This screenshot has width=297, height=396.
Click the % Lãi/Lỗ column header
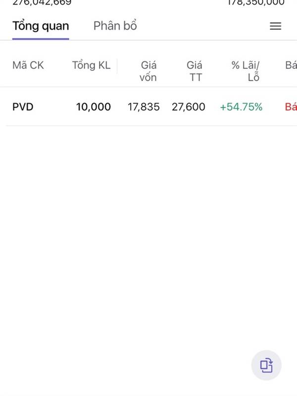click(x=246, y=71)
